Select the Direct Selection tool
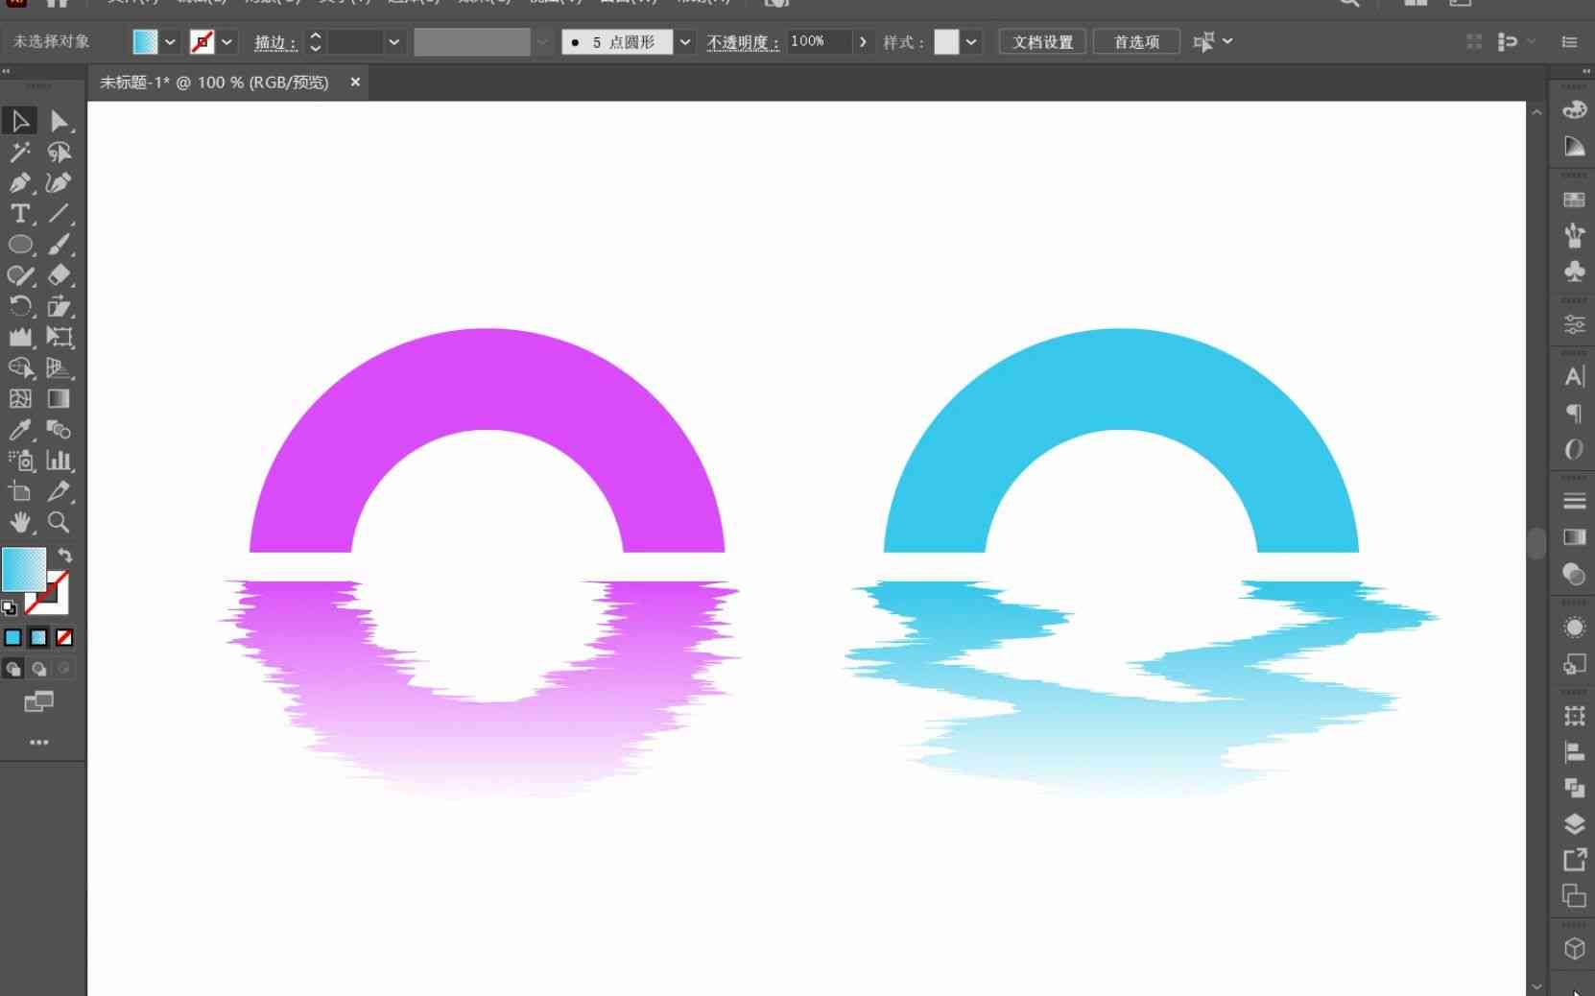 pos(60,121)
